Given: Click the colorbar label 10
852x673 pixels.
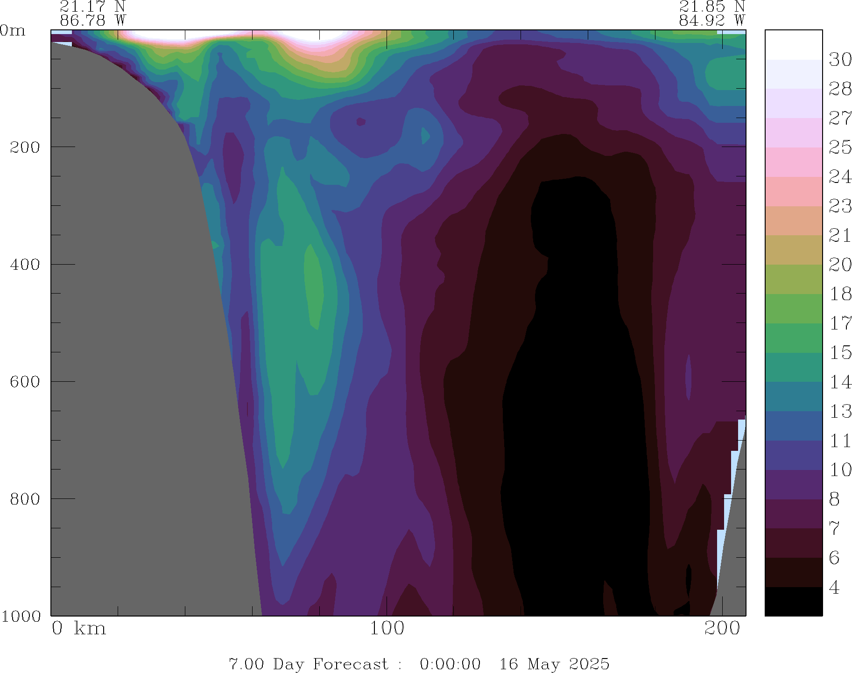Looking at the screenshot, I should click(840, 470).
